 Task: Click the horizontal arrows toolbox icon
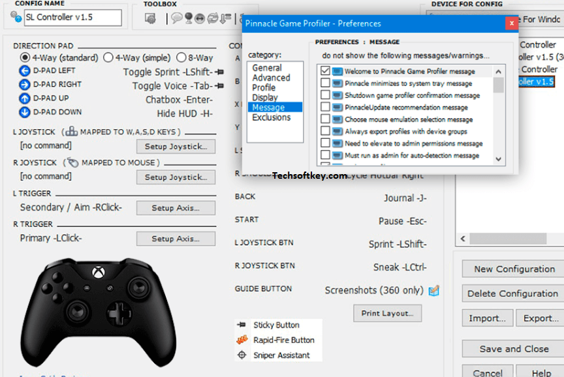click(200, 18)
